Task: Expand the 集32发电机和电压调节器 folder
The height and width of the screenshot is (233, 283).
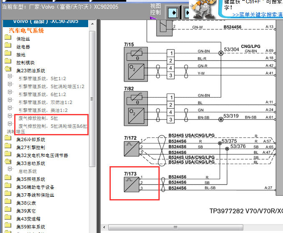Action: click(42, 155)
